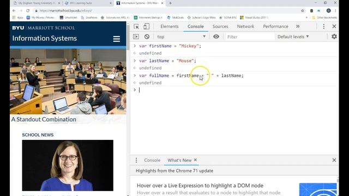Viewport: 349px width, 196px height.
Task: Open the BYU site hamburger menu
Action: pos(116,39)
